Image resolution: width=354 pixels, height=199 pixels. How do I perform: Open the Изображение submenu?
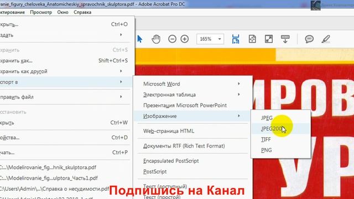pos(192,116)
